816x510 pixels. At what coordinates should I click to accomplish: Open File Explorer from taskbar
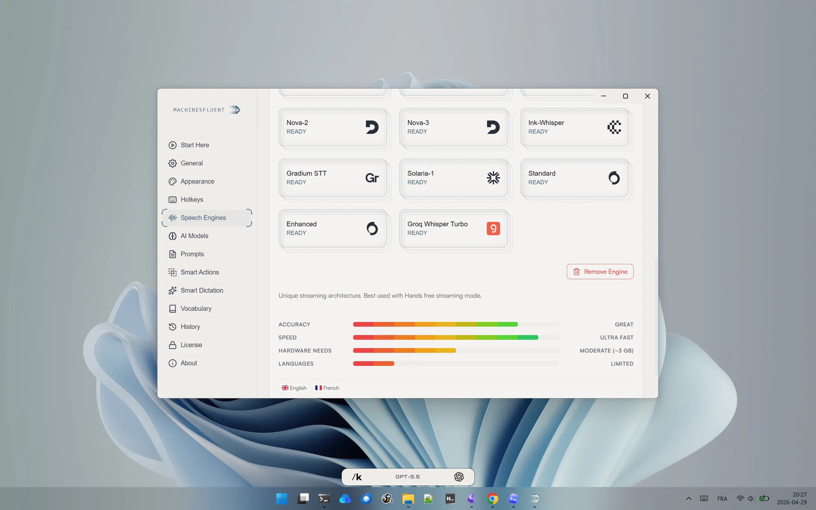point(408,499)
